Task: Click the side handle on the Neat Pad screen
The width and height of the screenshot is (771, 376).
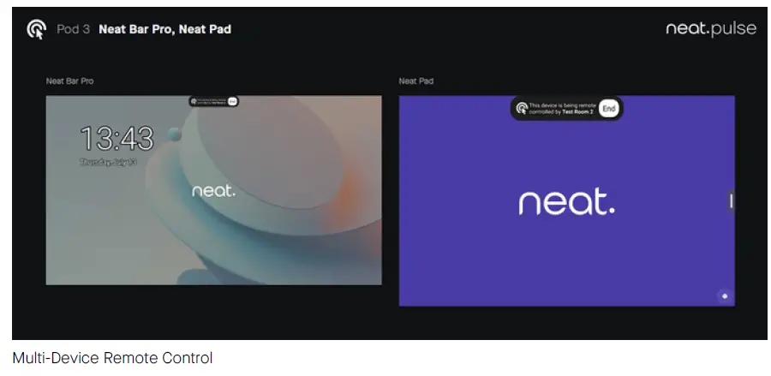Action: pyautogui.click(x=731, y=201)
